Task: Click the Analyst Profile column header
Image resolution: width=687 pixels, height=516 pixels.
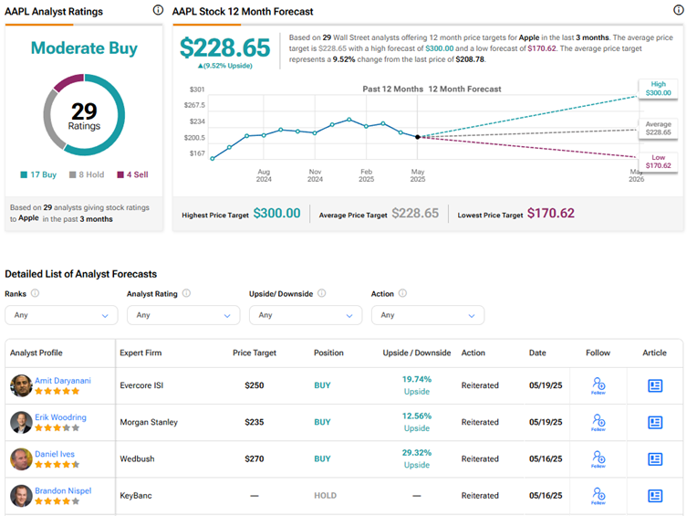Action: click(36, 353)
